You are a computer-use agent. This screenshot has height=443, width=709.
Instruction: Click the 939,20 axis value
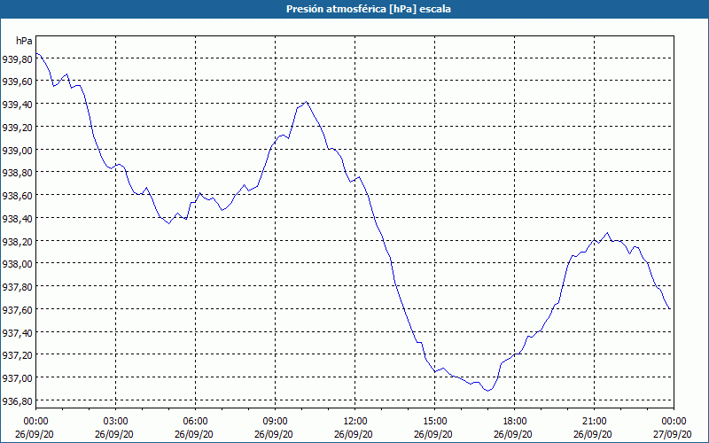(x=17, y=127)
